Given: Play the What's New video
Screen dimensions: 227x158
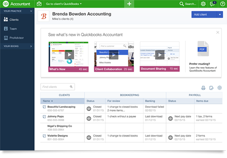Looking at the screenshot, I should pos(69,55).
